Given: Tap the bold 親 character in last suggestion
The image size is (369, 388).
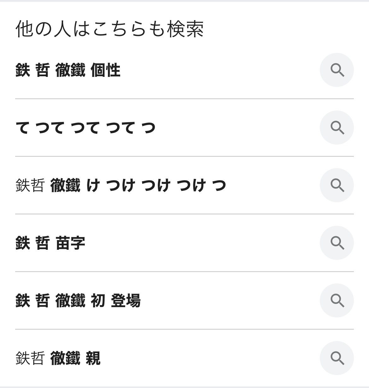Looking at the screenshot, I should pyautogui.click(x=93, y=358).
